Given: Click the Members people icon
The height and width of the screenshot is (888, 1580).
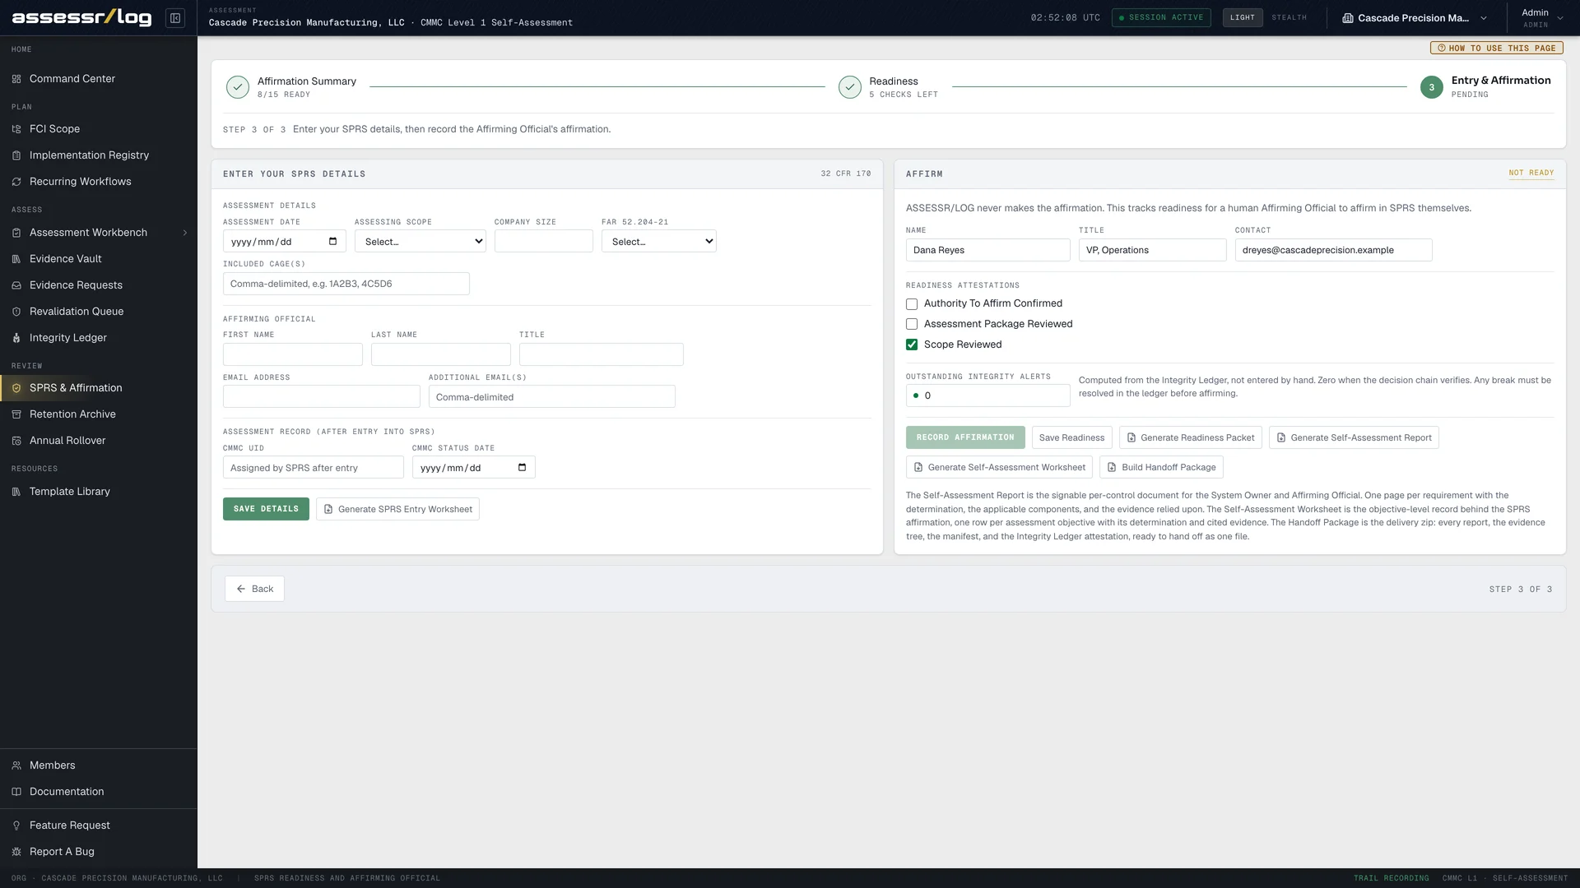Looking at the screenshot, I should point(16,765).
